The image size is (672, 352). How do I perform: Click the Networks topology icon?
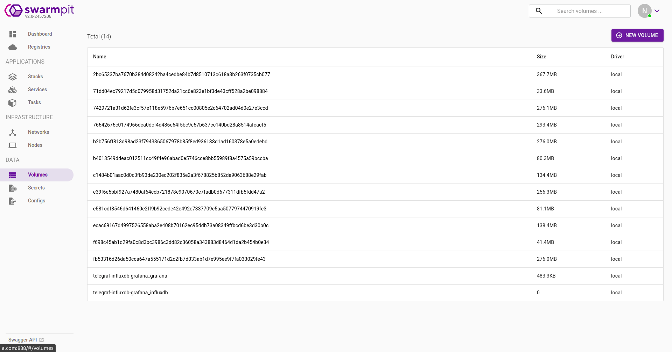click(x=13, y=132)
